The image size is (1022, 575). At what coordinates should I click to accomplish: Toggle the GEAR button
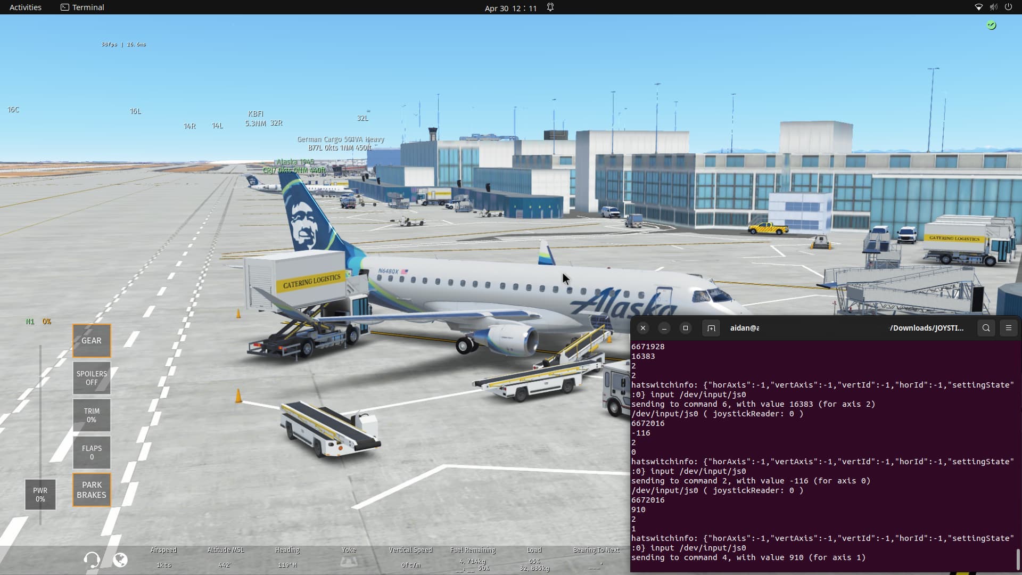[x=92, y=341]
